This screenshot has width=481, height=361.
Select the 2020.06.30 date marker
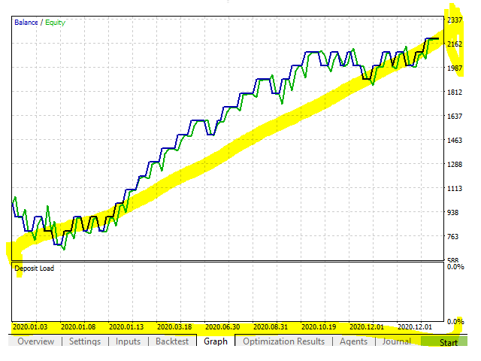click(222, 327)
